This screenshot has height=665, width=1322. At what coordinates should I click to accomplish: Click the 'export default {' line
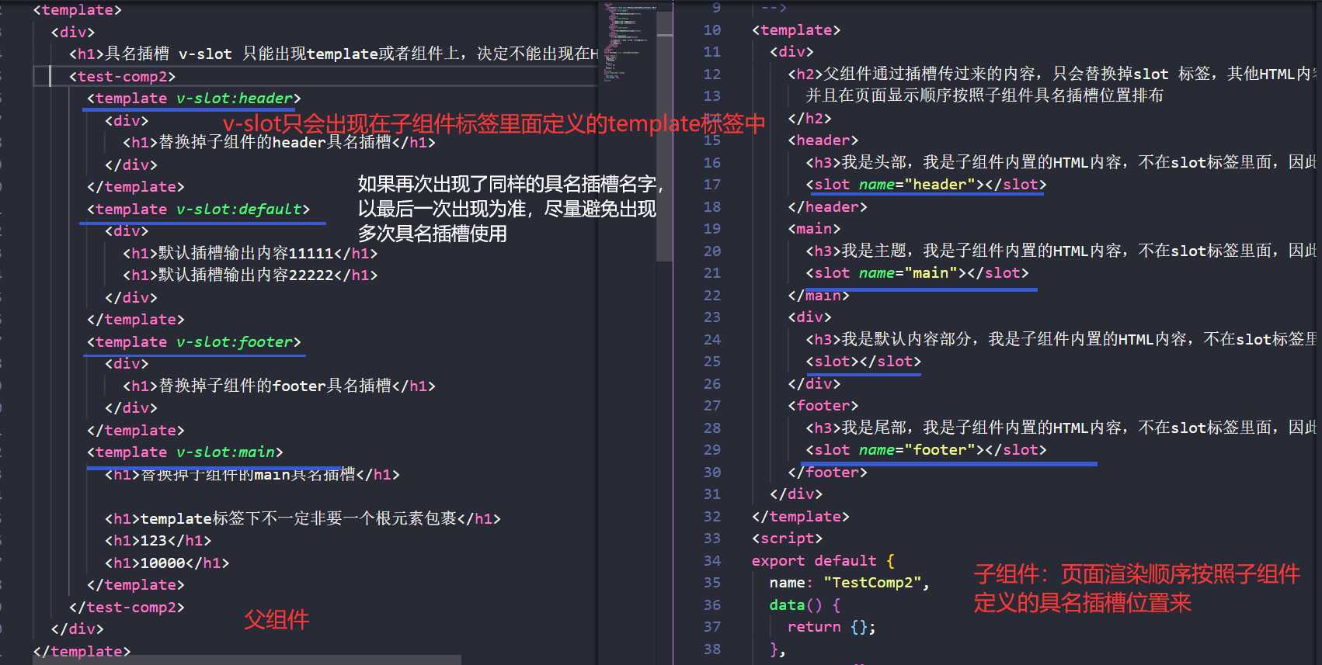pyautogui.click(x=823, y=561)
